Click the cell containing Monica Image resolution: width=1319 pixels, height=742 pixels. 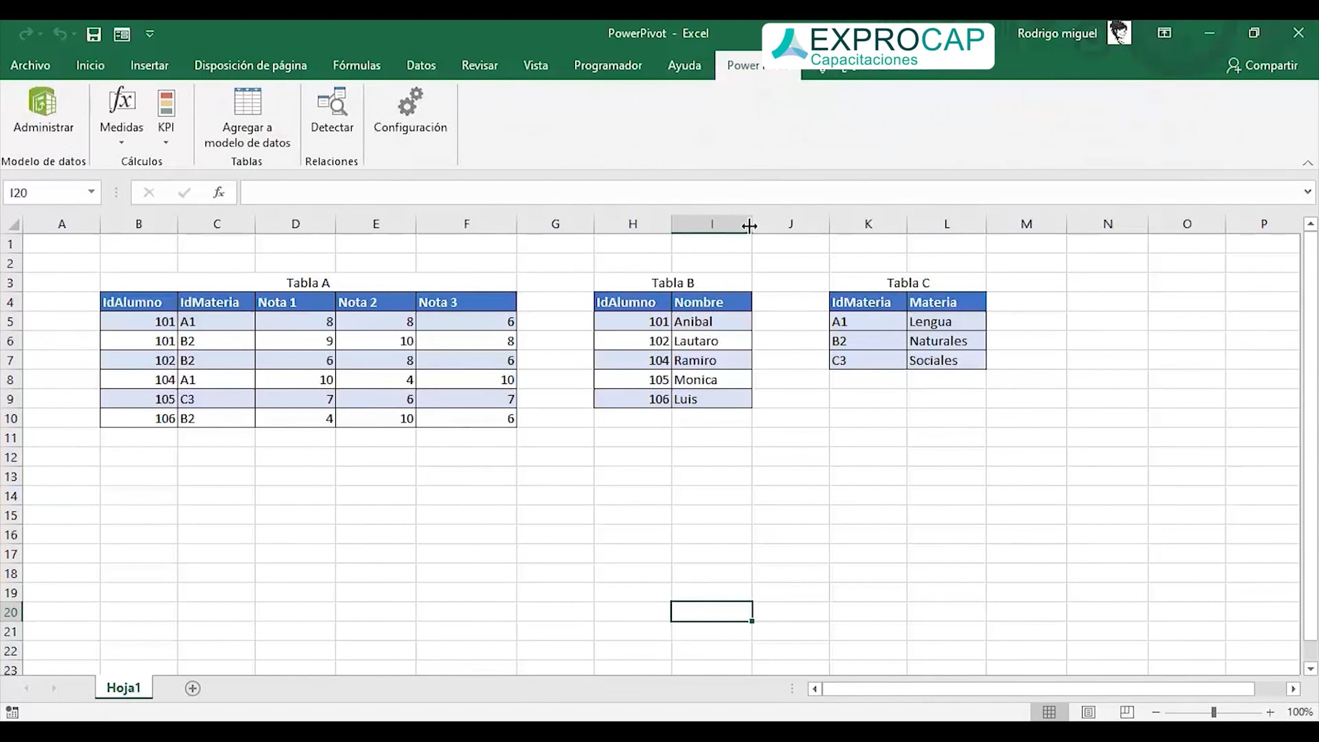712,380
